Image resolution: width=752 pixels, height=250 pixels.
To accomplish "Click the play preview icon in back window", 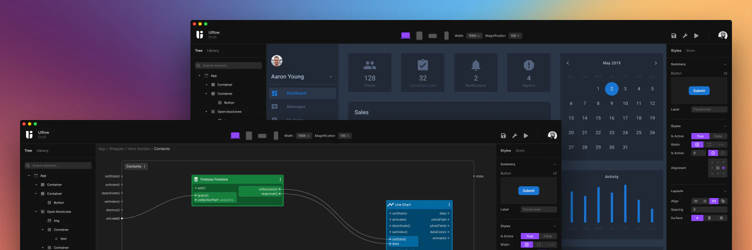I will [696, 35].
